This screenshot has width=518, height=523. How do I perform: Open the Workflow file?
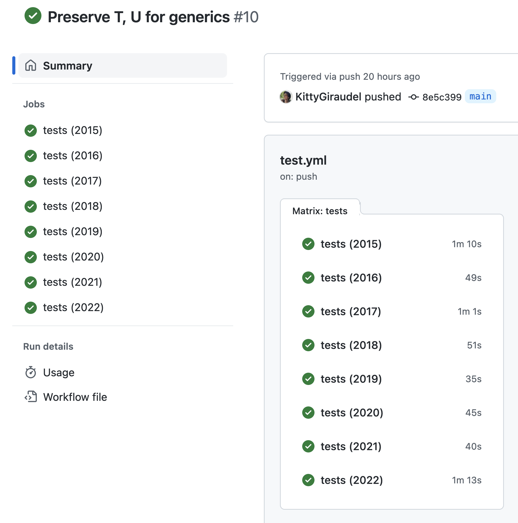(75, 397)
